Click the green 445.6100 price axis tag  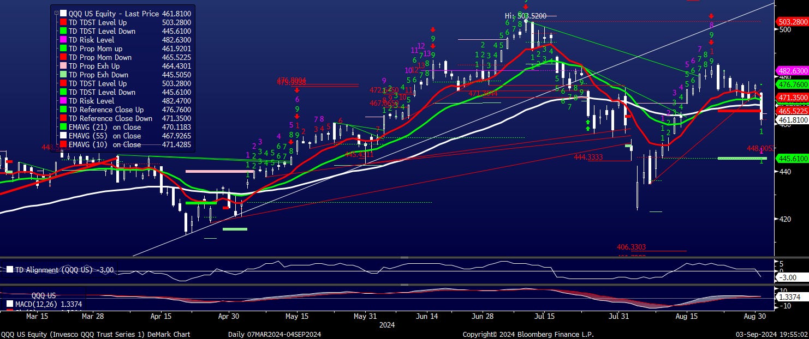[793, 158]
